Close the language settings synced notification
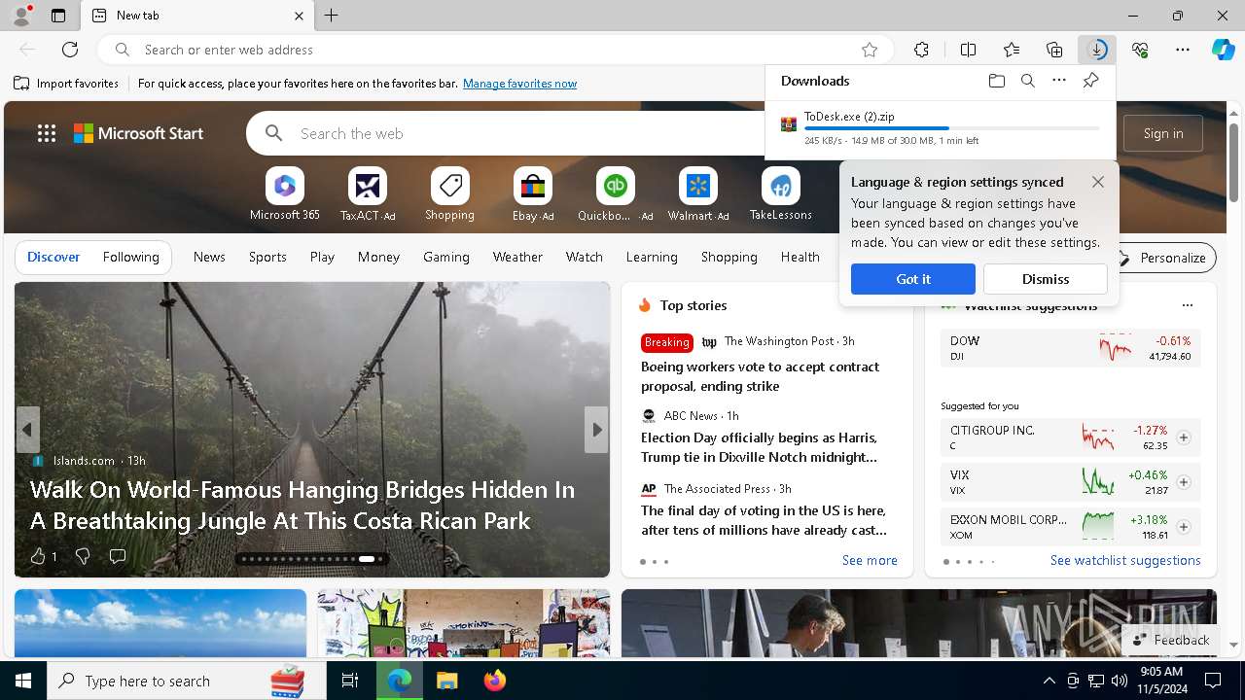The height and width of the screenshot is (700, 1245). point(1098,182)
